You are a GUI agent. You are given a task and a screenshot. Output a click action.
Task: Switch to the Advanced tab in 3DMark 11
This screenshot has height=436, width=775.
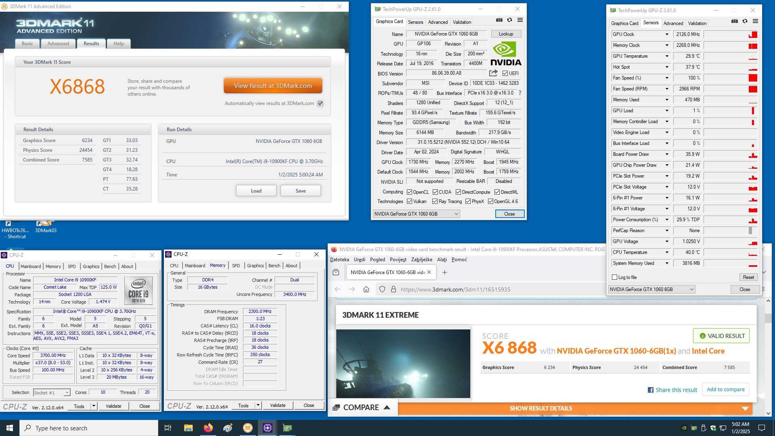(58, 44)
